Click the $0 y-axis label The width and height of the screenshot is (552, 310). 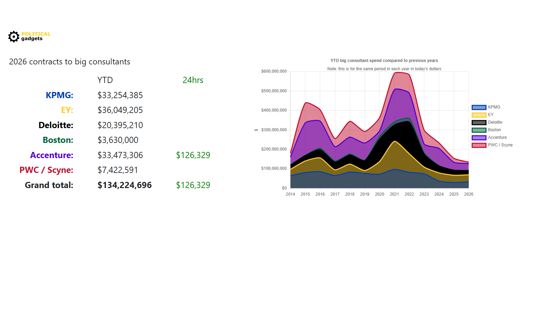click(x=284, y=188)
